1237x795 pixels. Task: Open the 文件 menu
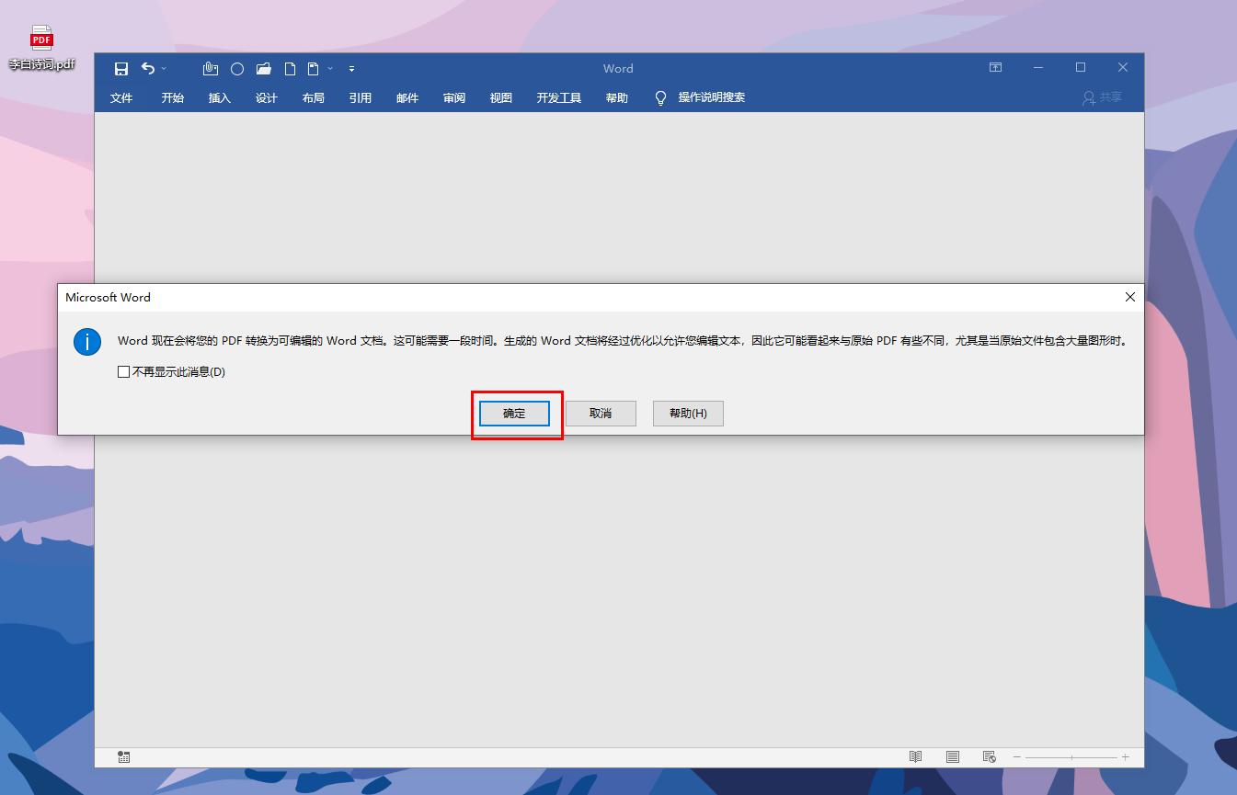click(122, 97)
